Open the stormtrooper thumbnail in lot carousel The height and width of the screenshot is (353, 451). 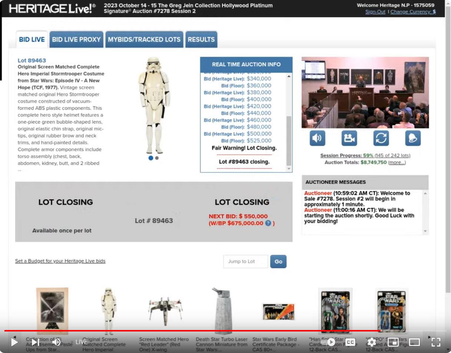point(109,311)
